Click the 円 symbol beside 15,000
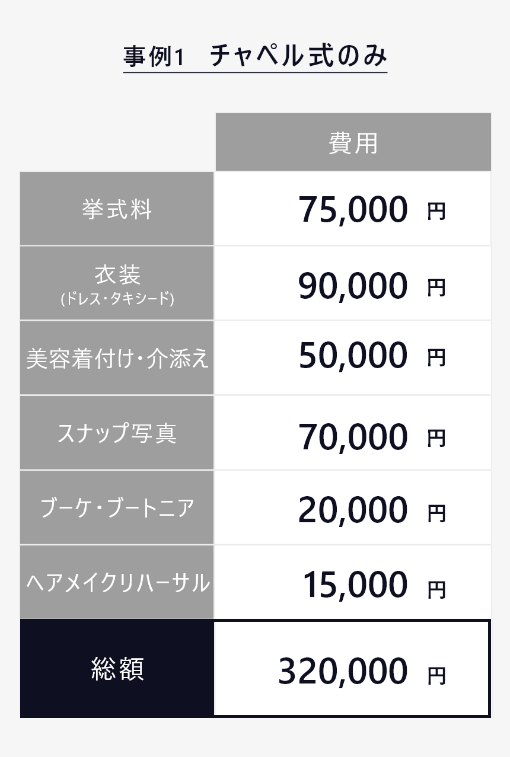510x757 pixels. [436, 589]
